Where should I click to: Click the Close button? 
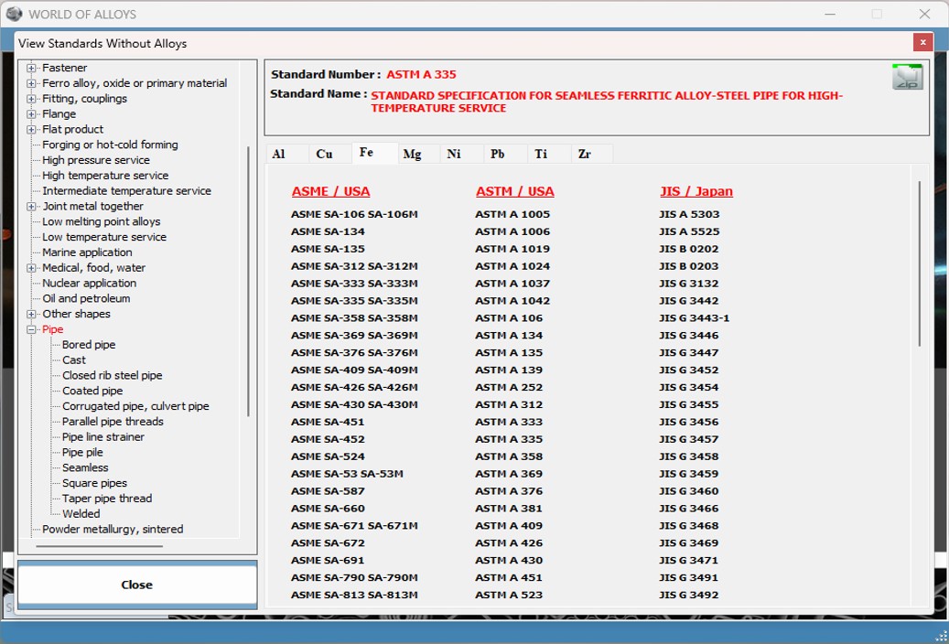tap(137, 585)
